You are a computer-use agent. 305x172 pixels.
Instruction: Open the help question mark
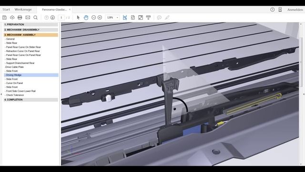(x=272, y=10)
